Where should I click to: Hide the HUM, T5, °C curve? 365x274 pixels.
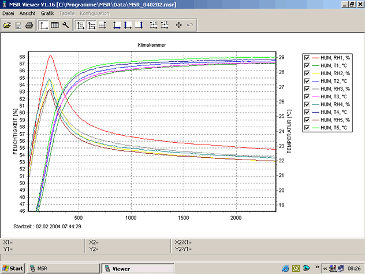click(x=307, y=128)
